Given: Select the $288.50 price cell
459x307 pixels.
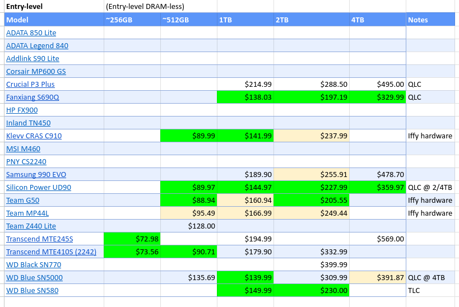Looking at the screenshot, I should pos(312,84).
